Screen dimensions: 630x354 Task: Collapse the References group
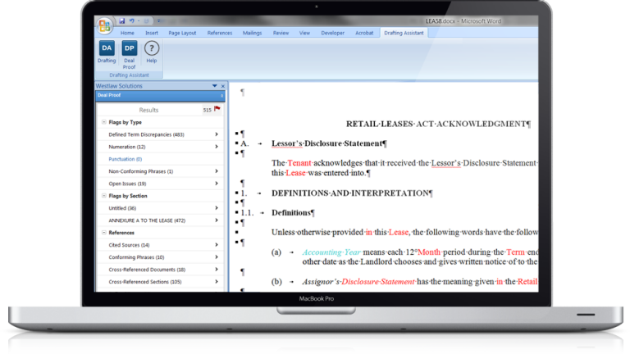103,233
